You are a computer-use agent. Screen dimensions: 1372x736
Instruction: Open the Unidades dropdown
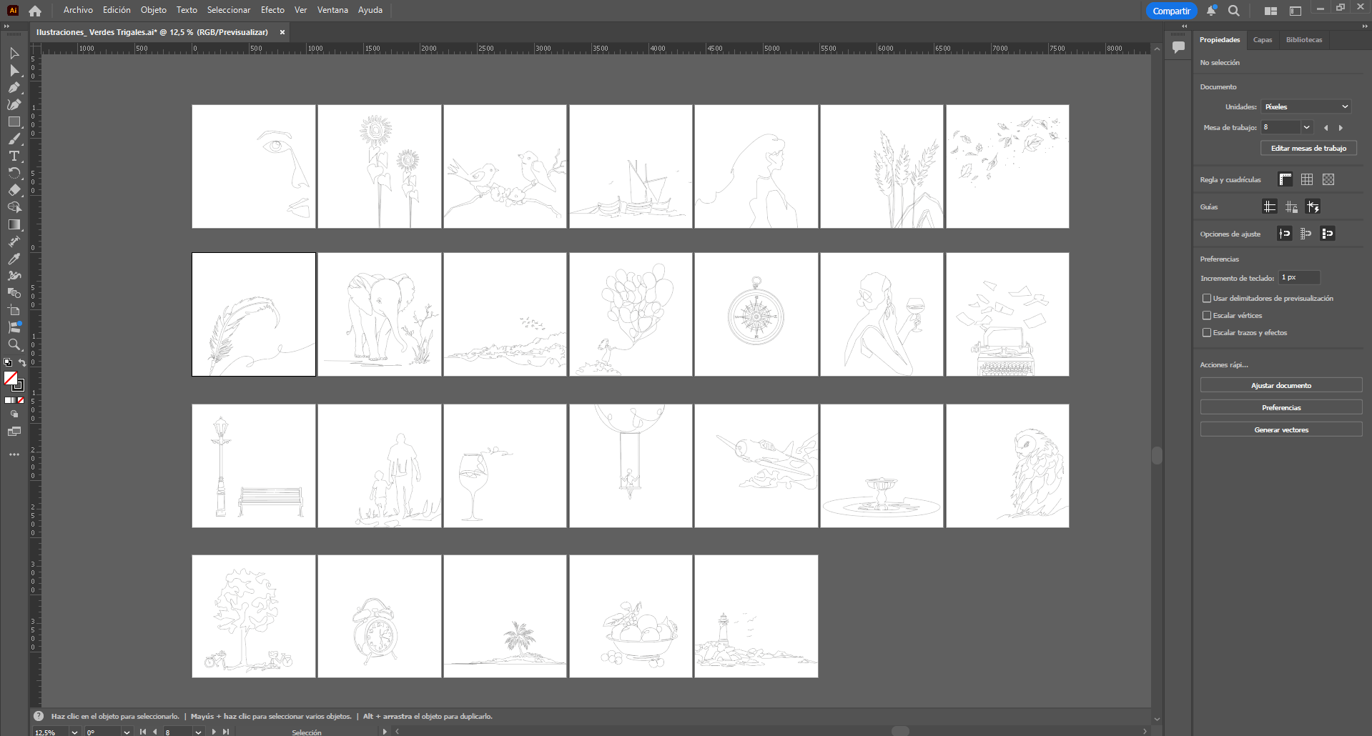click(1306, 106)
